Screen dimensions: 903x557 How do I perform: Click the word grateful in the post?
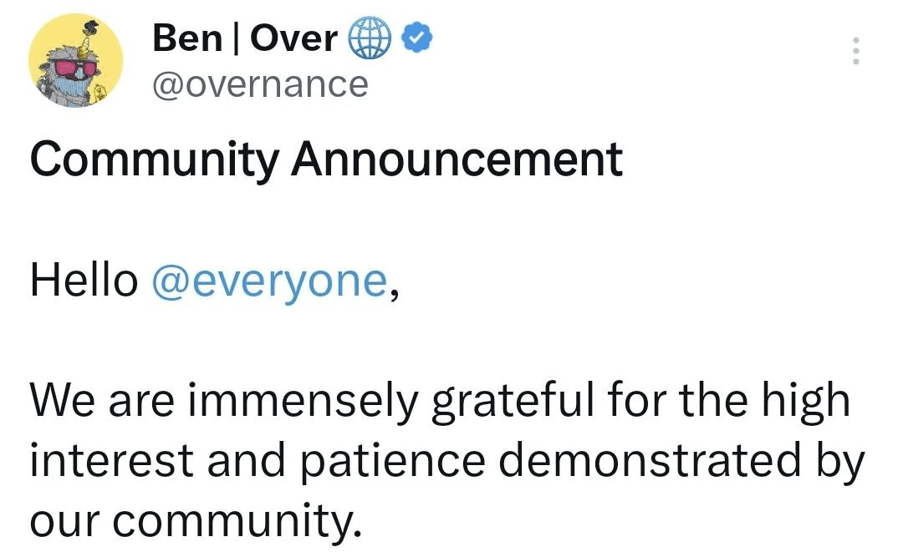[513, 401]
